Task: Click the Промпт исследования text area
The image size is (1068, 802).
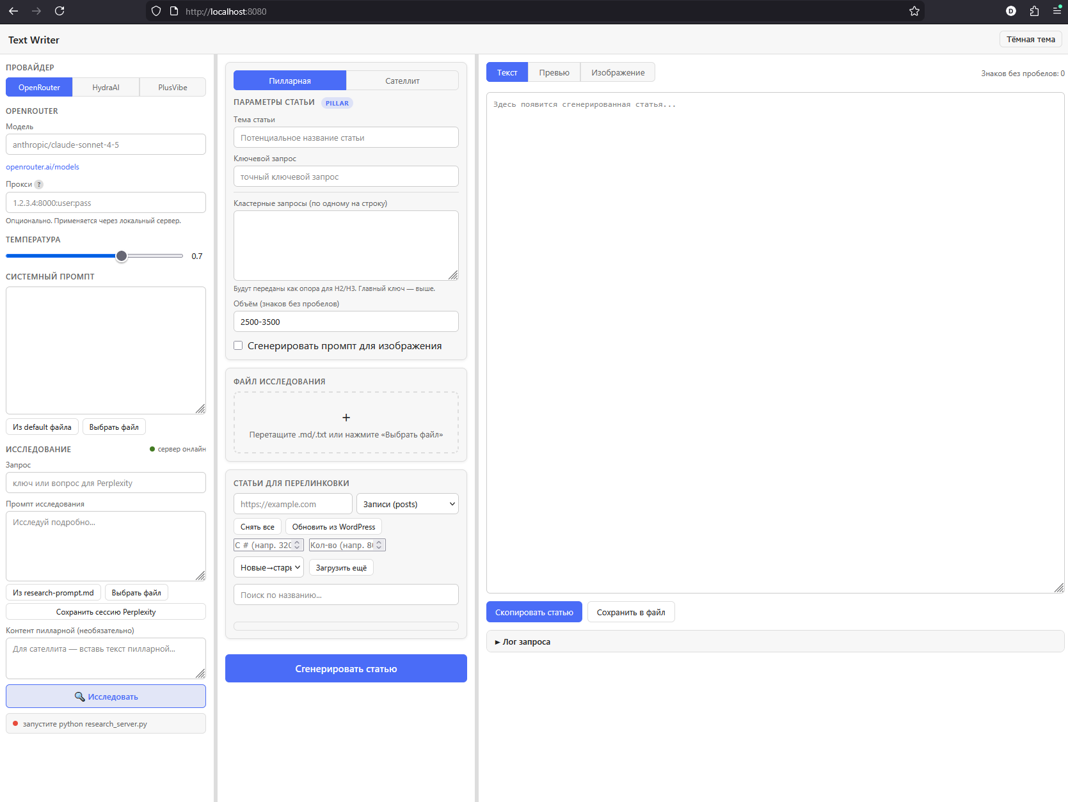Action: tap(106, 546)
